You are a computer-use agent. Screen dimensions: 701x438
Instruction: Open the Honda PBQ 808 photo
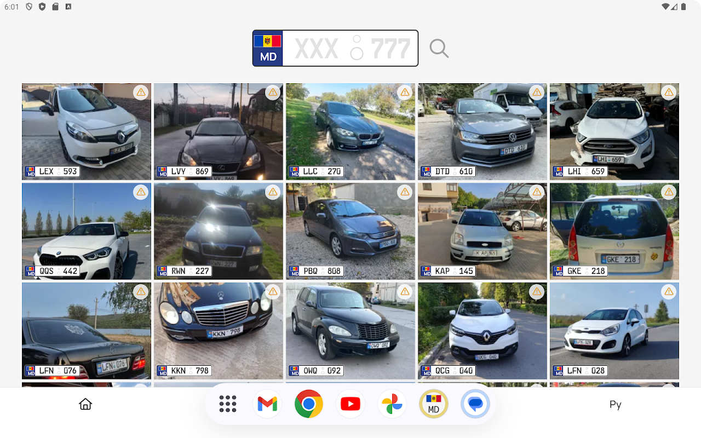click(350, 231)
